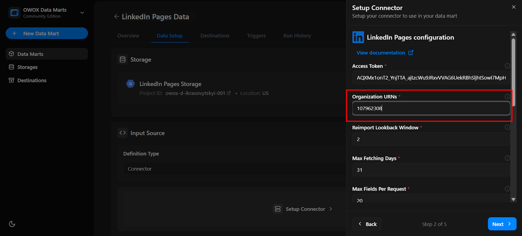Click the Location: US text
This screenshot has height=236, width=522.
(x=254, y=93)
